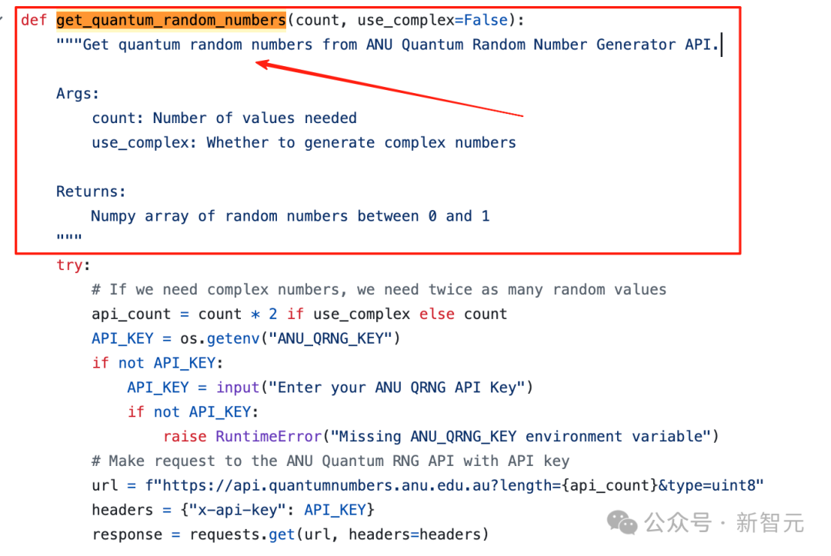Click the "x-api-key" header string
The height and width of the screenshot is (556, 831).
[x=251, y=510]
